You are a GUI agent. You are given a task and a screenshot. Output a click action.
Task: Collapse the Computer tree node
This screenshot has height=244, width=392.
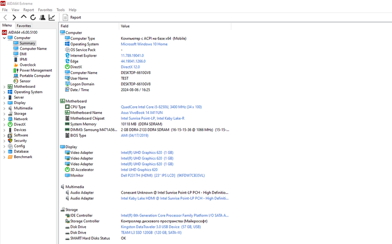[x=4, y=38]
